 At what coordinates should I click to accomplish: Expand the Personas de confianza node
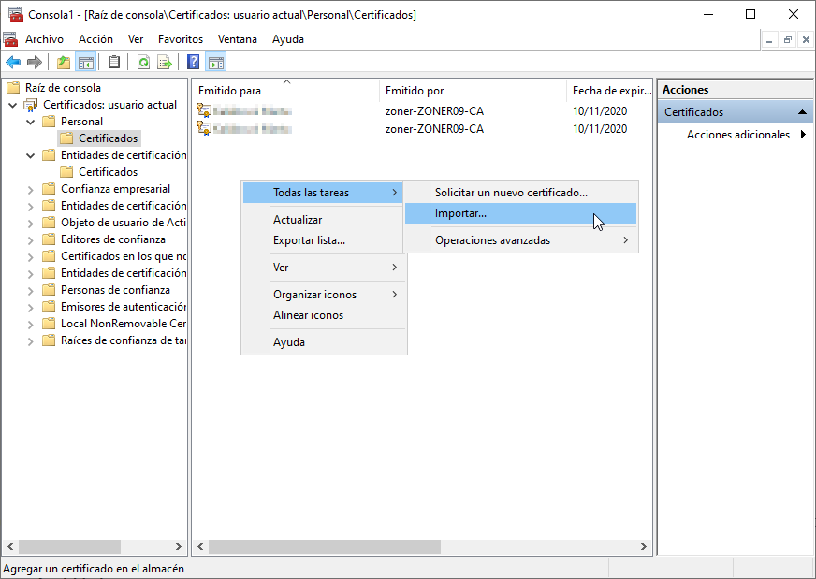[x=31, y=290]
